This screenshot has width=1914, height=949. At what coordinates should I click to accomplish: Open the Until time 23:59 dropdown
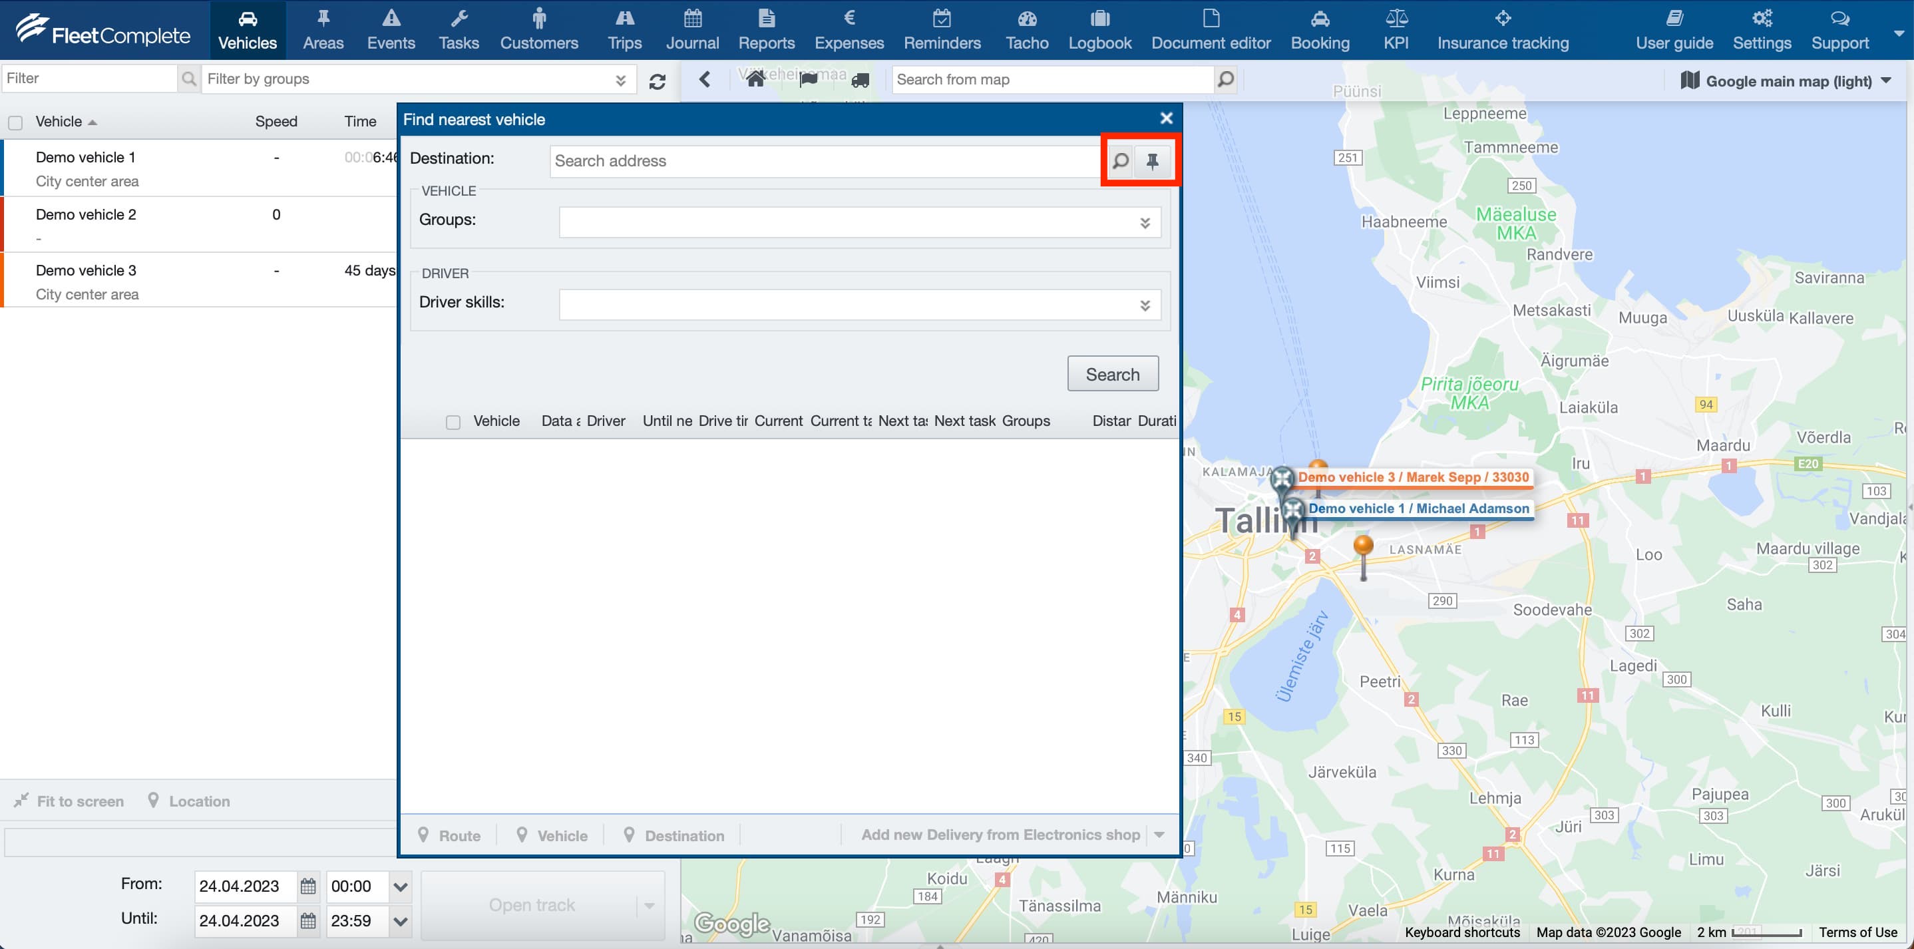click(400, 922)
